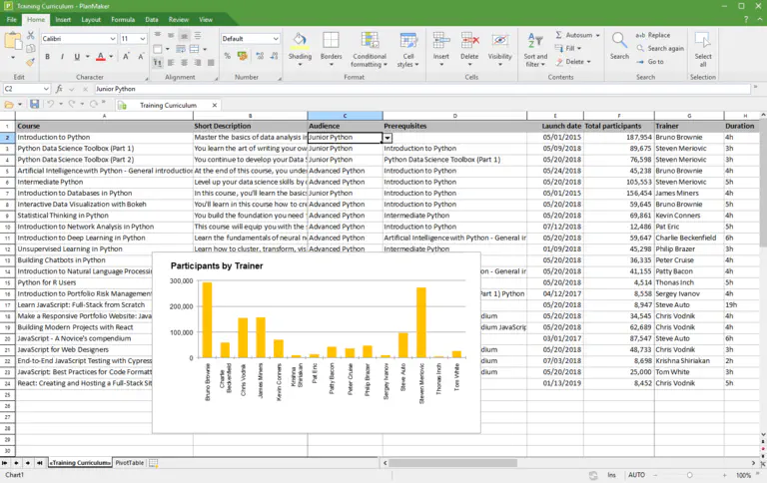Screen dimensions: 767x483
Task: Click the Select all icon
Action: 703,40
